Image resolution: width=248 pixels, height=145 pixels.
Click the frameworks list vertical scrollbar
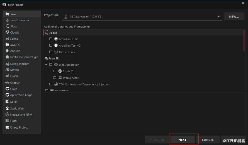pyautogui.click(x=244, y=41)
